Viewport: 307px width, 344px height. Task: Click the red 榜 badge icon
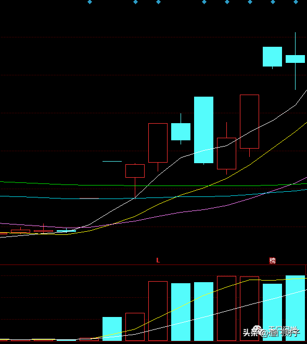click(x=272, y=261)
